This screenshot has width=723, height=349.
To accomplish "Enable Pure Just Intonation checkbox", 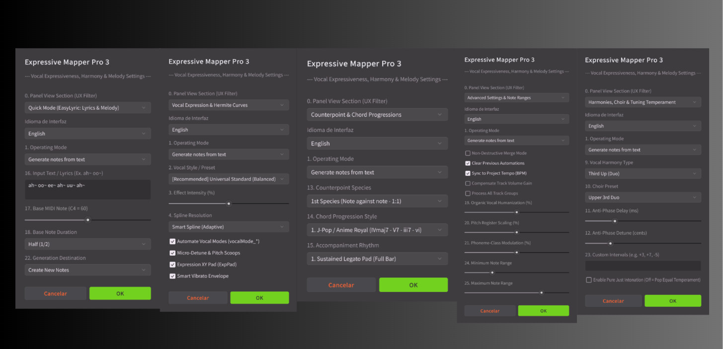I will 589,280.
